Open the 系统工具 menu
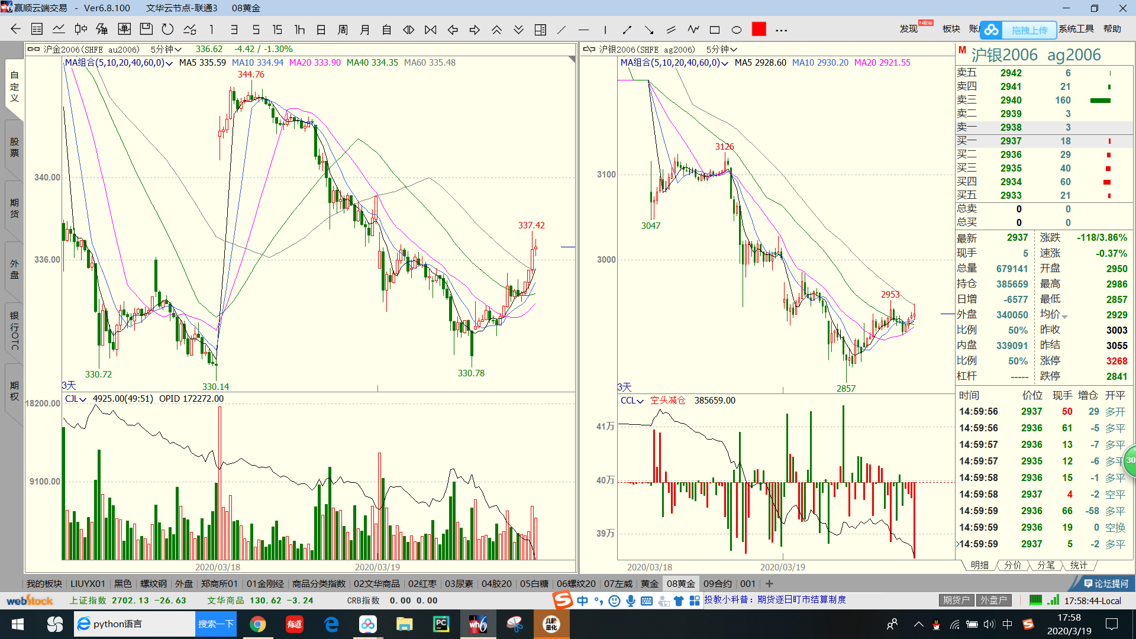The width and height of the screenshot is (1136, 639). (1076, 29)
